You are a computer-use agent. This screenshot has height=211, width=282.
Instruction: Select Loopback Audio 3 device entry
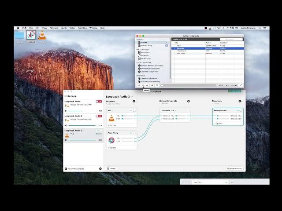(83, 135)
